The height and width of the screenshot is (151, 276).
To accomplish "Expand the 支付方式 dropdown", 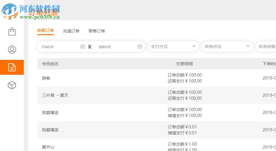I will [x=173, y=46].
